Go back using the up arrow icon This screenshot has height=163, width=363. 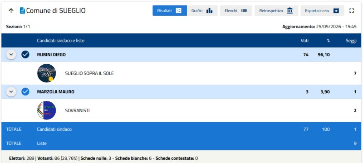[x=11, y=10]
